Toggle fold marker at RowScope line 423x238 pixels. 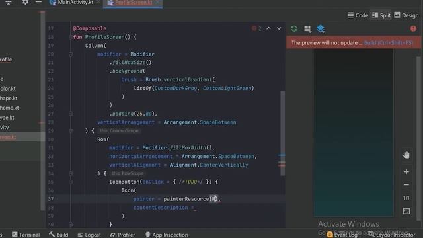click(x=71, y=173)
